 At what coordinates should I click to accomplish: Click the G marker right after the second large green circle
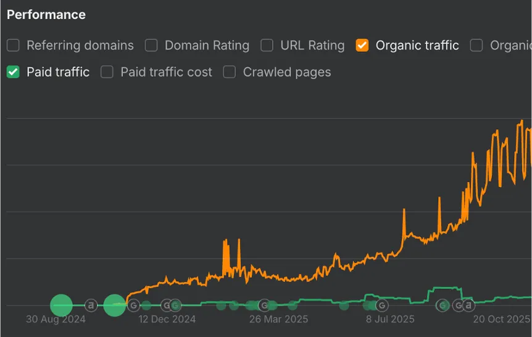pos(134,306)
